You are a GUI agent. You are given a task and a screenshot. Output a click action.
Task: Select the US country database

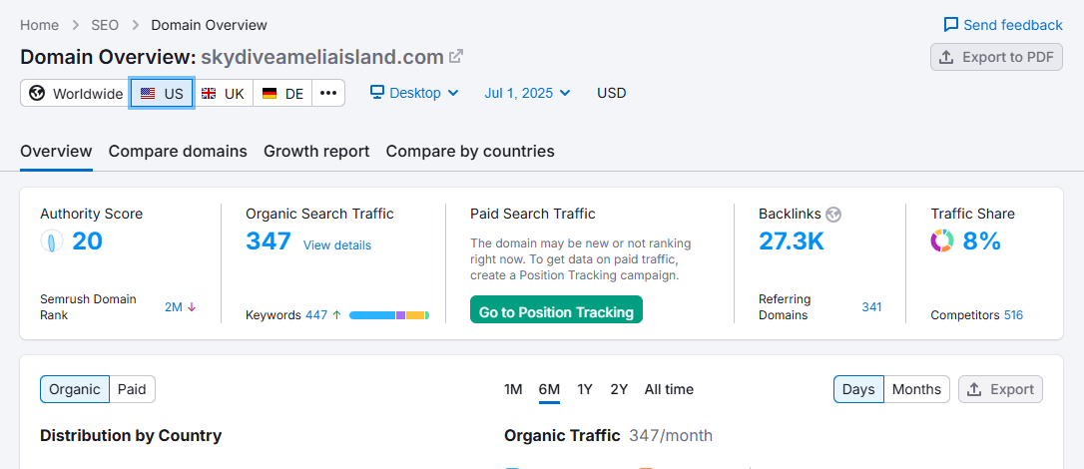coord(162,93)
